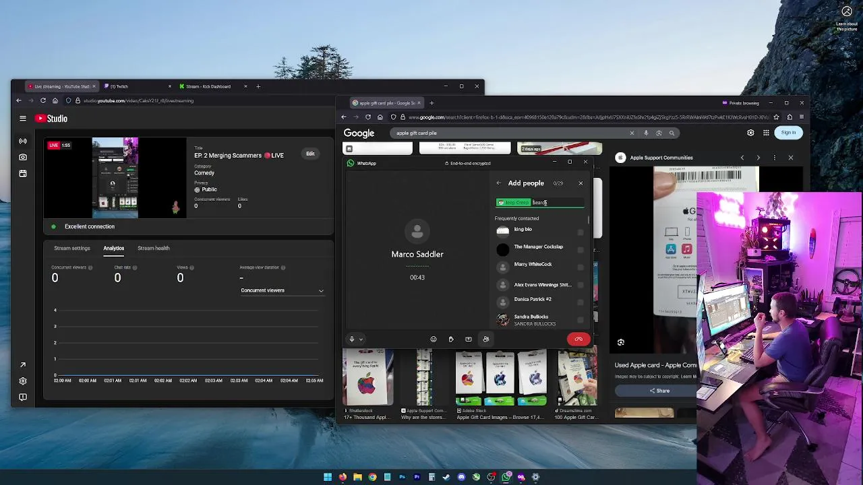The width and height of the screenshot is (863, 485).
Task: Open the Stream live section in Studio sidebar
Action: coord(23,141)
